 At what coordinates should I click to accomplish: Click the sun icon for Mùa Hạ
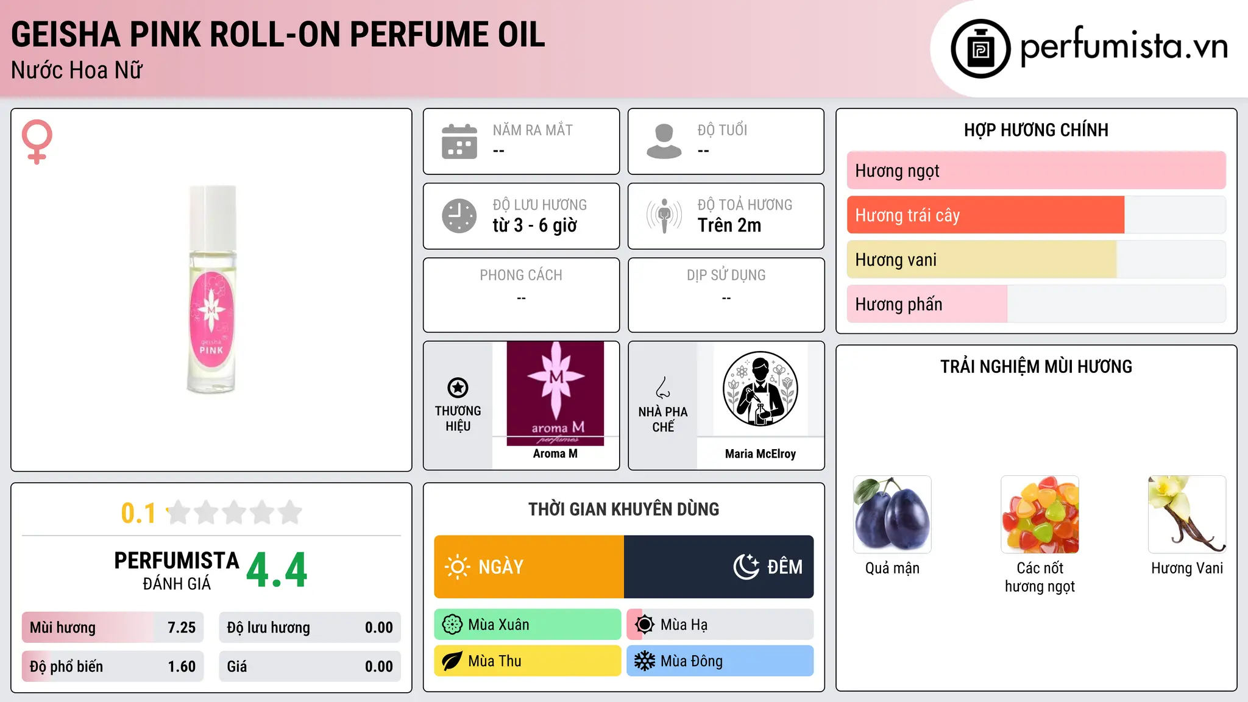click(x=645, y=625)
